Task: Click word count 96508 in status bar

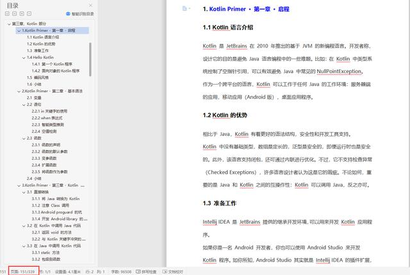Action: 121,272
